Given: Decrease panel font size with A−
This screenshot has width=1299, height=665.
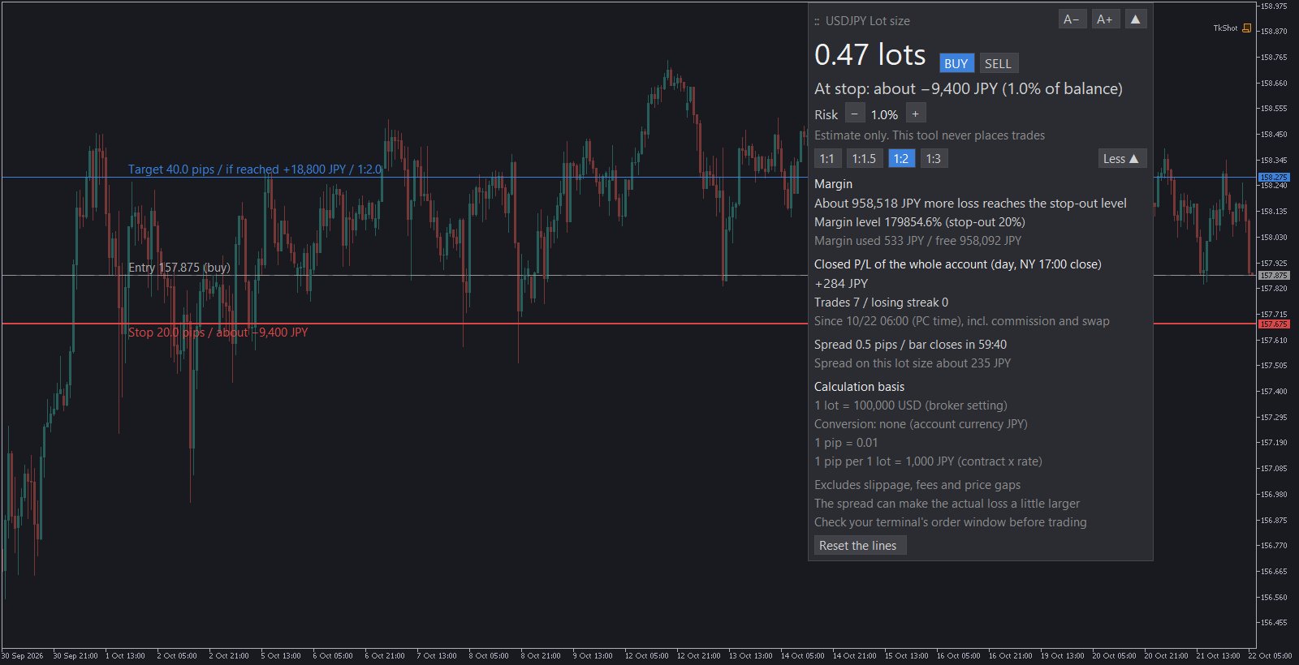Looking at the screenshot, I should (x=1072, y=19).
